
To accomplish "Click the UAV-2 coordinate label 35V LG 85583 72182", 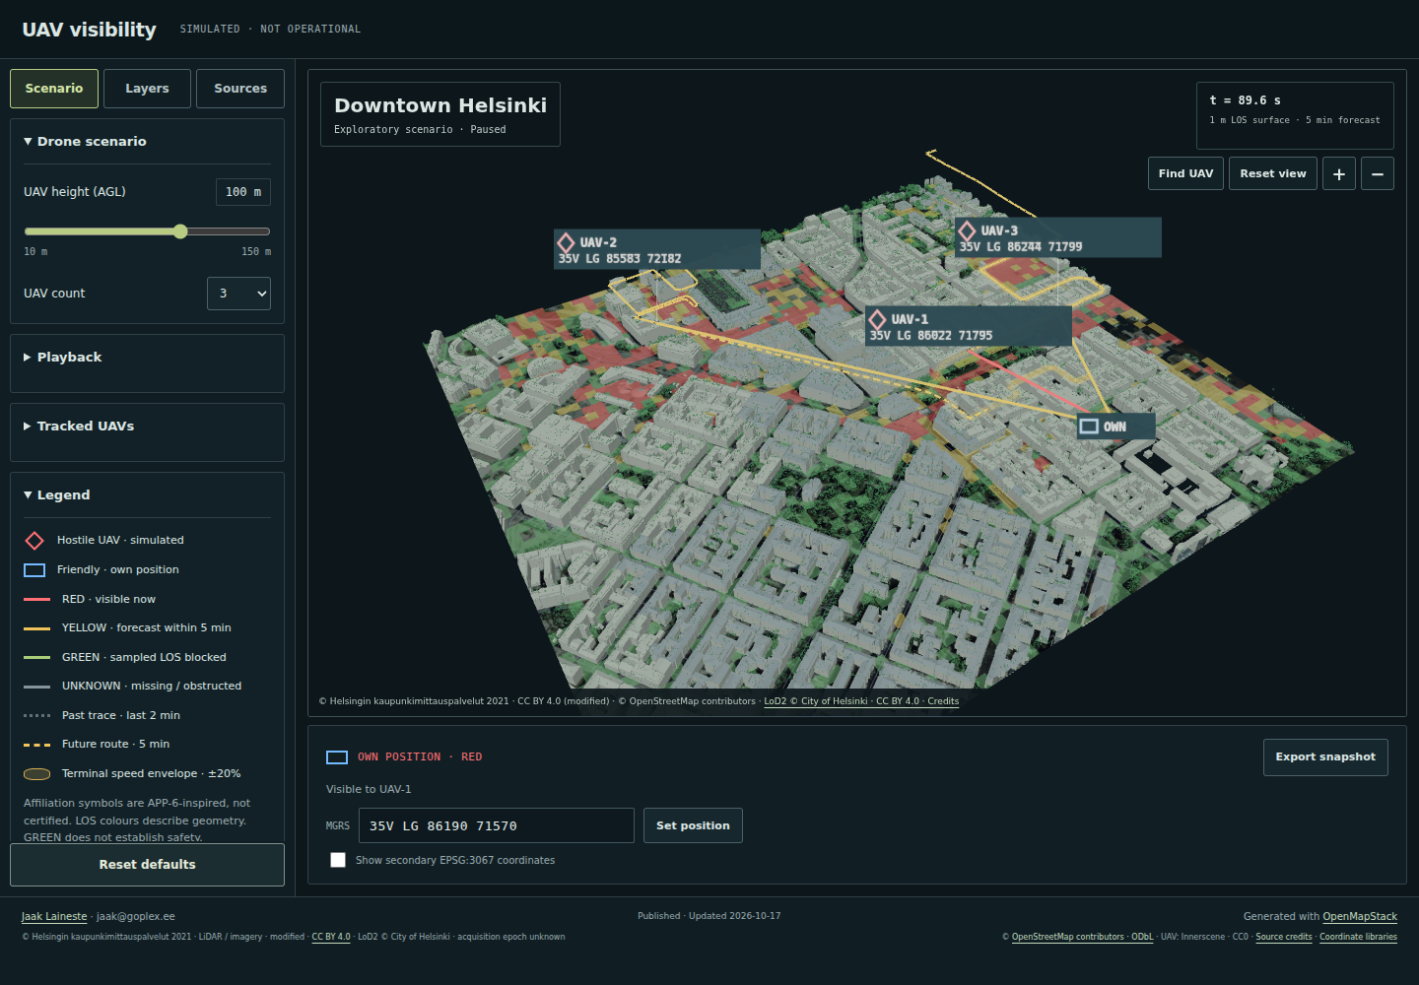I will (x=620, y=259).
